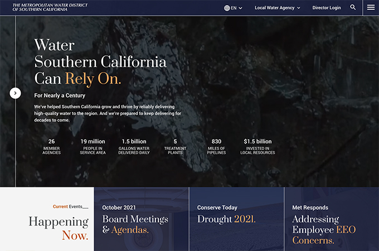Click the Happening Now heading

[59, 228]
